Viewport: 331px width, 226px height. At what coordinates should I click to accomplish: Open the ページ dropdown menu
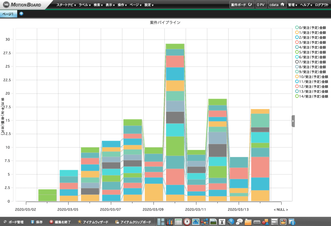136,5
